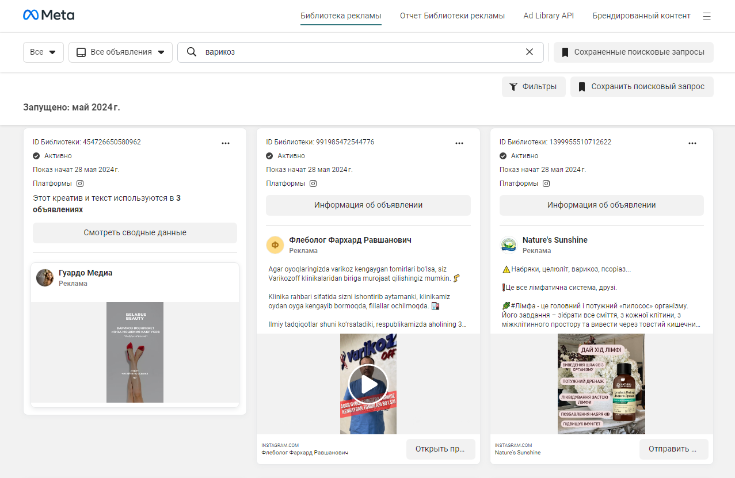Click Nature's Sunshine logo avatar
The height and width of the screenshot is (478, 735).
[508, 245]
